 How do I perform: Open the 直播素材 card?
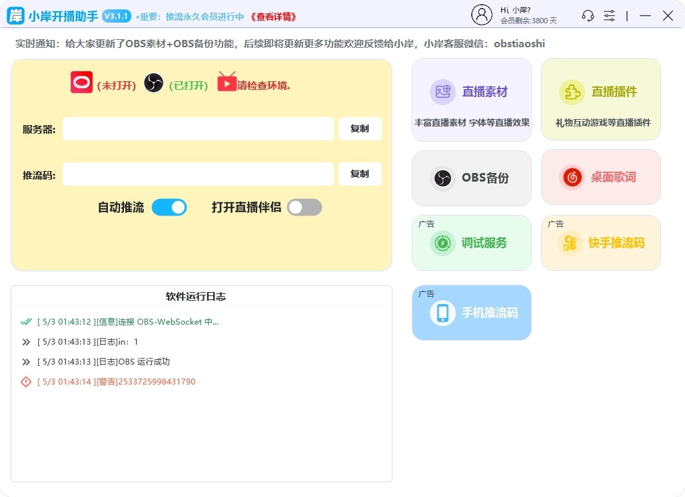click(x=472, y=100)
